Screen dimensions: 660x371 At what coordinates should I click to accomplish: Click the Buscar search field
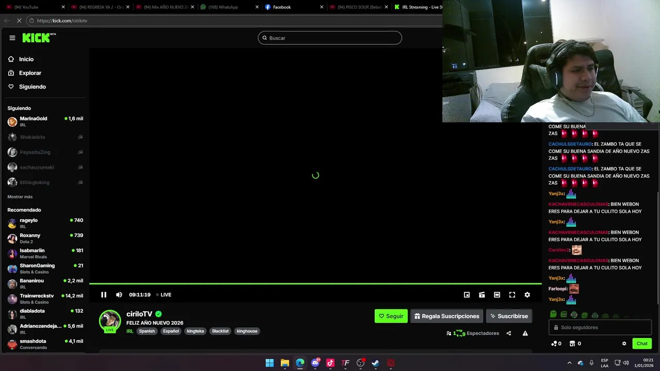click(330, 38)
